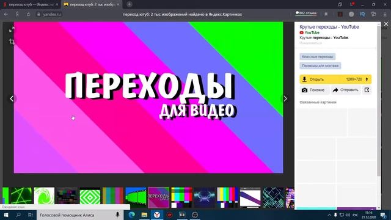Viewport: 391px width, 220px height.
Task: Select the Переходы для монтажа tag
Action: (320, 65)
